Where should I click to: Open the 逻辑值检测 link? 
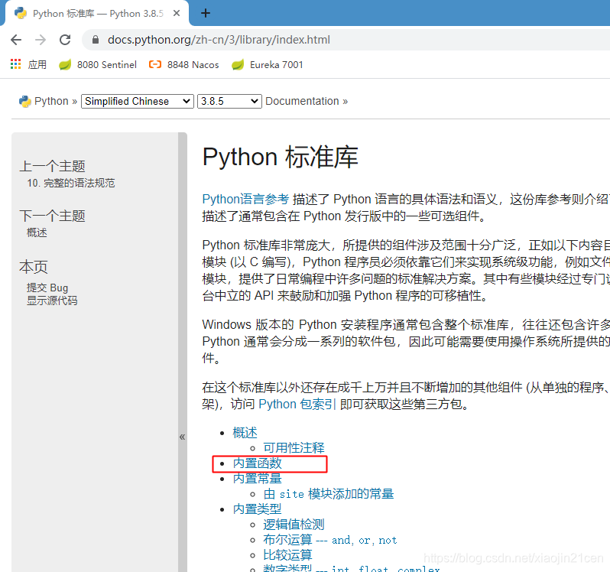click(294, 525)
